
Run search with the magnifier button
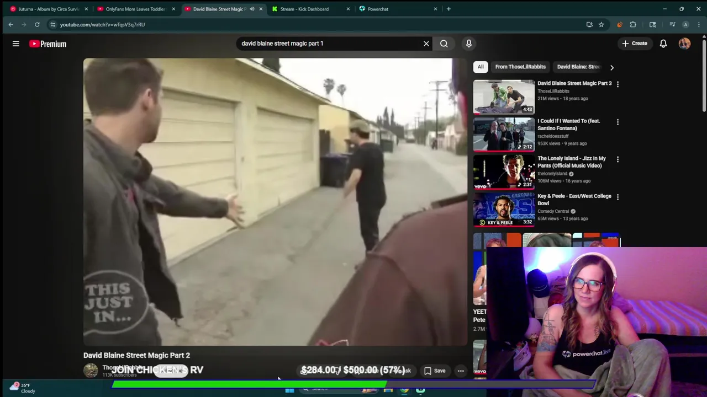point(444,44)
